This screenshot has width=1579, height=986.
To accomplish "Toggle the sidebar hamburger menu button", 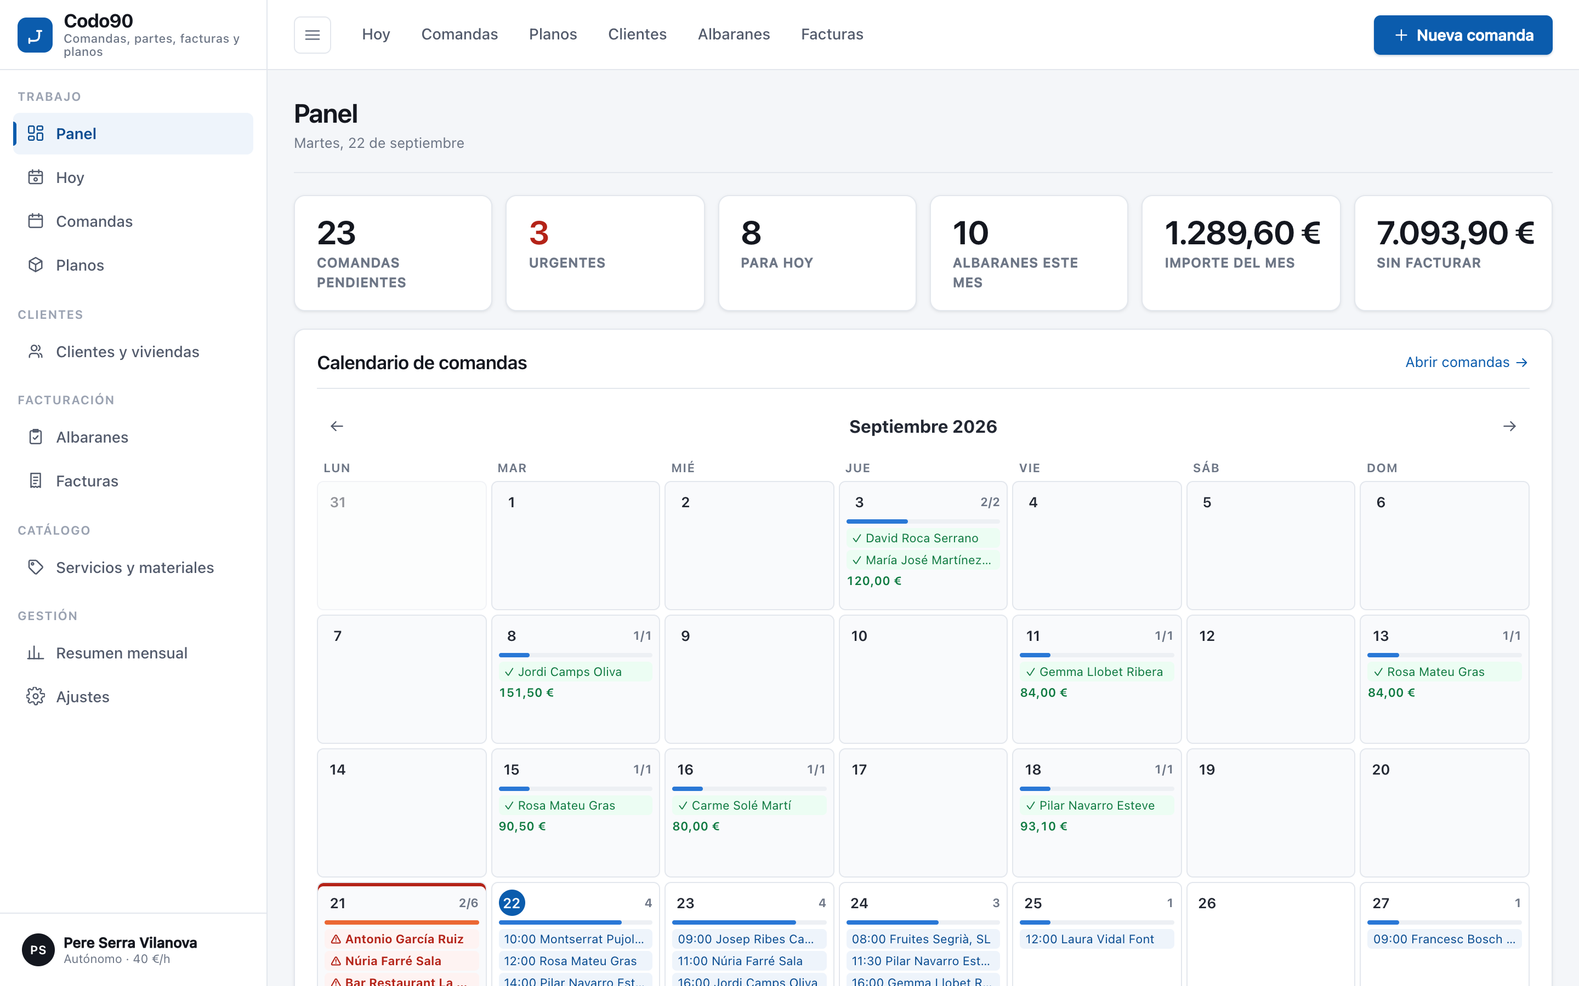I will click(x=313, y=35).
